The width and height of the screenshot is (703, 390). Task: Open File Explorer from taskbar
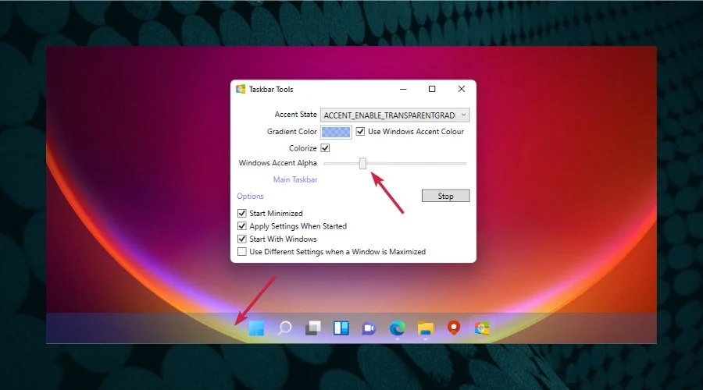coord(426,328)
